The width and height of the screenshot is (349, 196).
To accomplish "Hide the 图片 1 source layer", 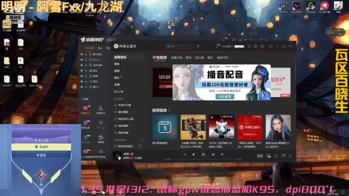I will click(x=82, y=87).
